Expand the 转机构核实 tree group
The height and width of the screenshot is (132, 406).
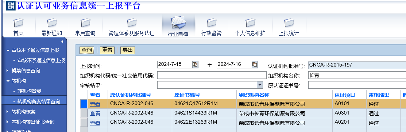click(8, 112)
